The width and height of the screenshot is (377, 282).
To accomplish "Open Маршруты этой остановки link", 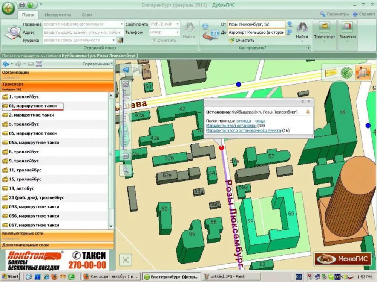I will pyautogui.click(x=231, y=126).
